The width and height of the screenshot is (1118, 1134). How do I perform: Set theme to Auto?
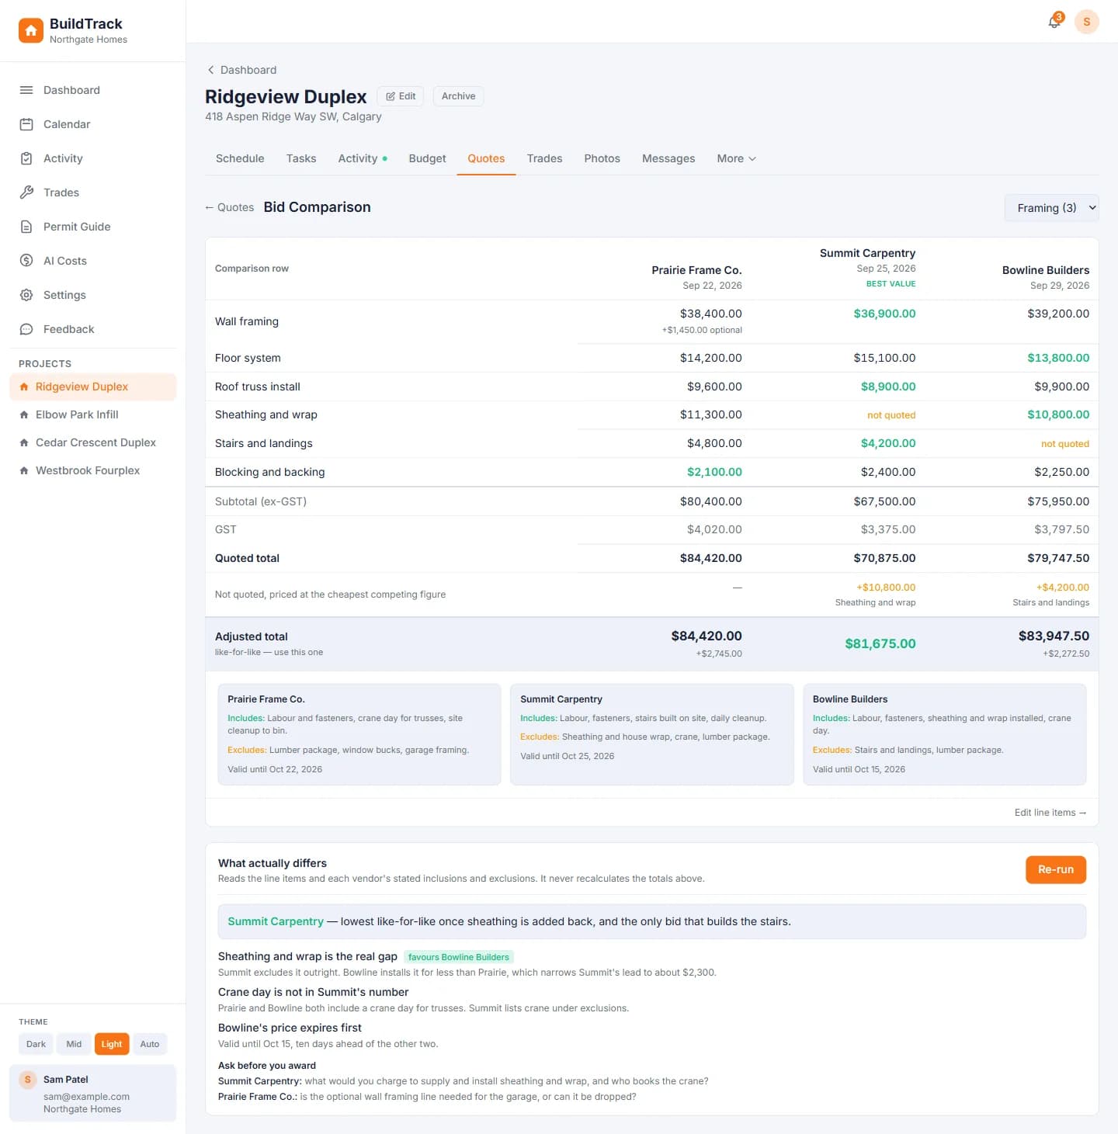[x=150, y=1044]
